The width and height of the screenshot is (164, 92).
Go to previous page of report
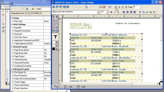tap(119, 7)
